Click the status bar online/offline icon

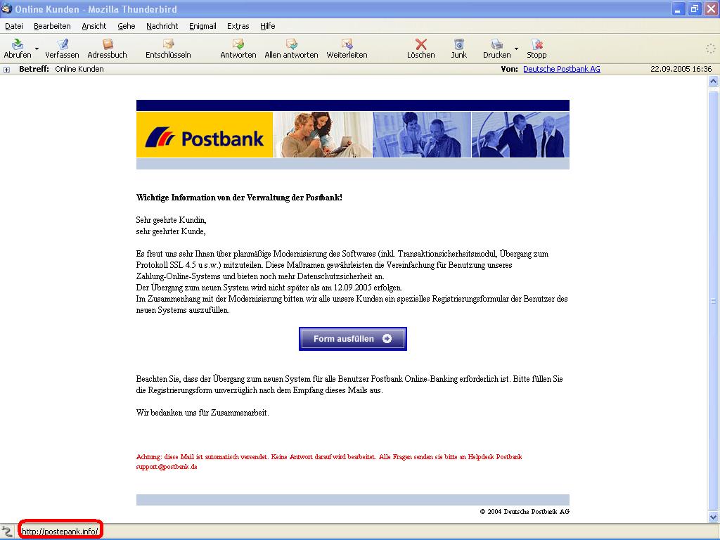(x=7, y=532)
